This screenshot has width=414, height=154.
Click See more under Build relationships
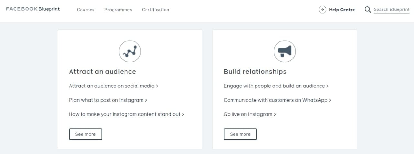tap(240, 134)
